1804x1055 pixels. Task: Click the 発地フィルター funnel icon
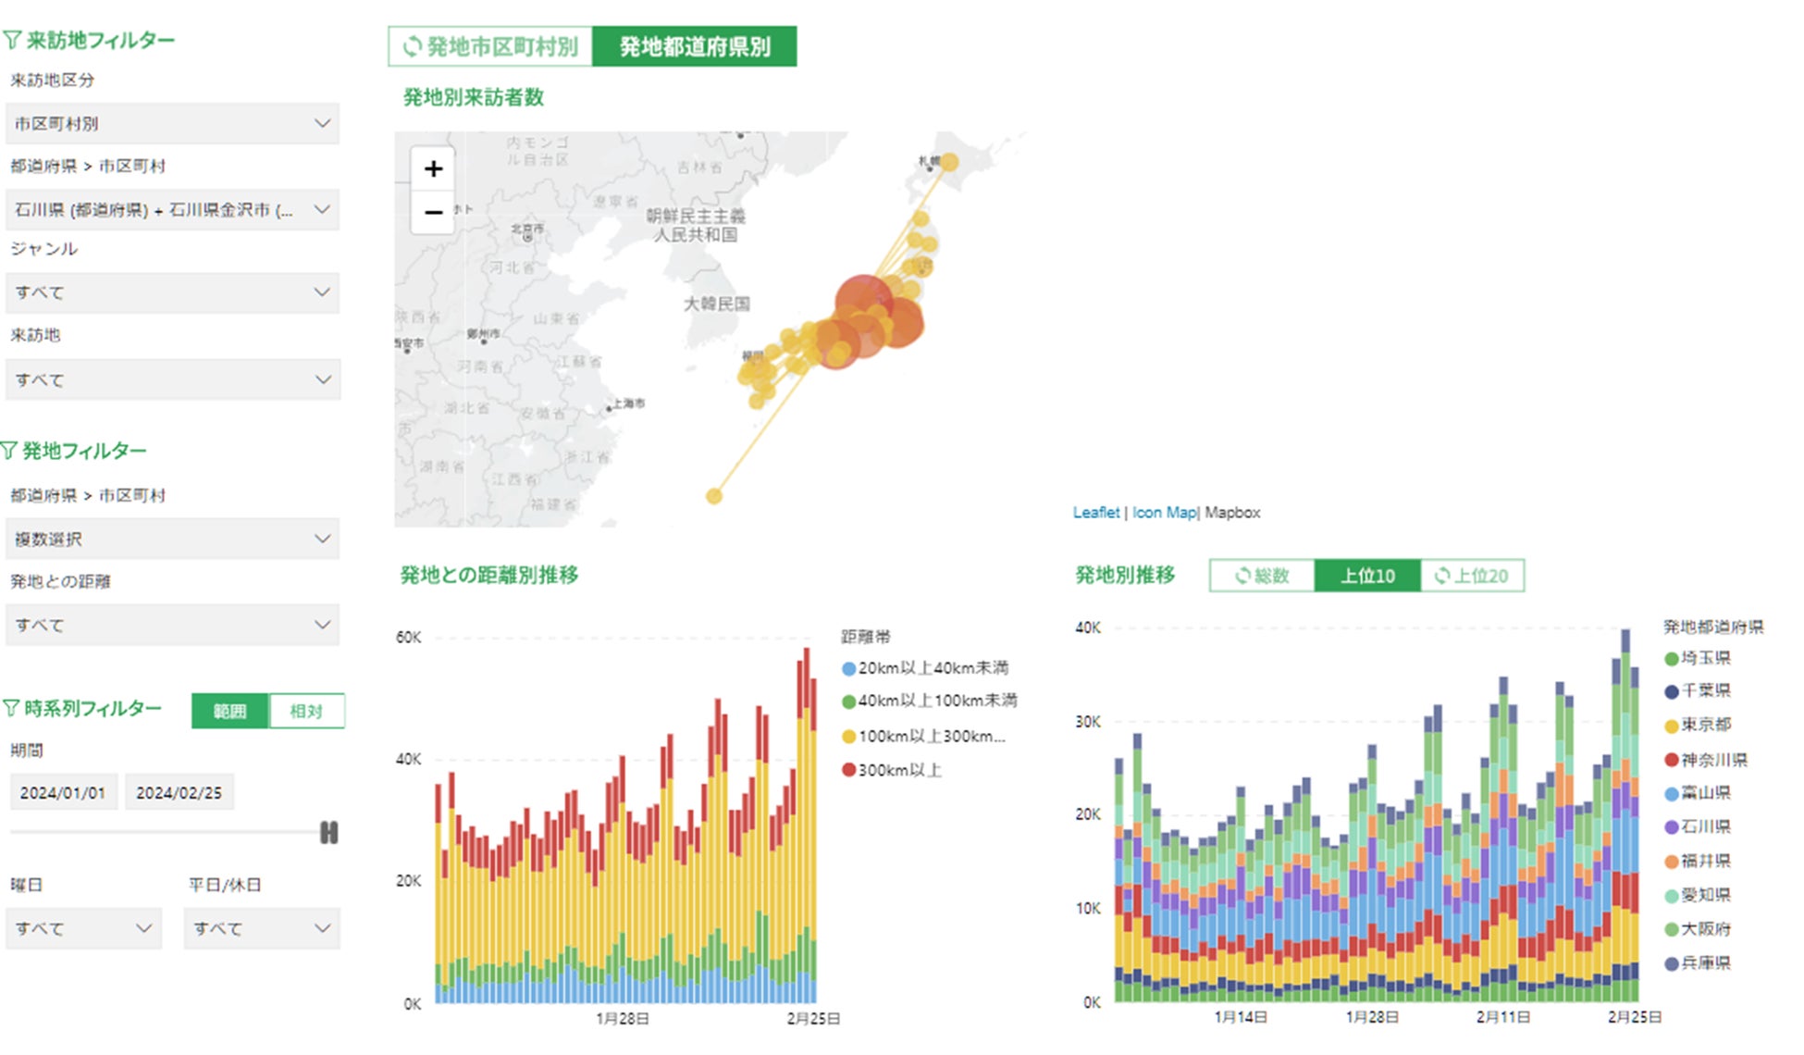click(10, 451)
